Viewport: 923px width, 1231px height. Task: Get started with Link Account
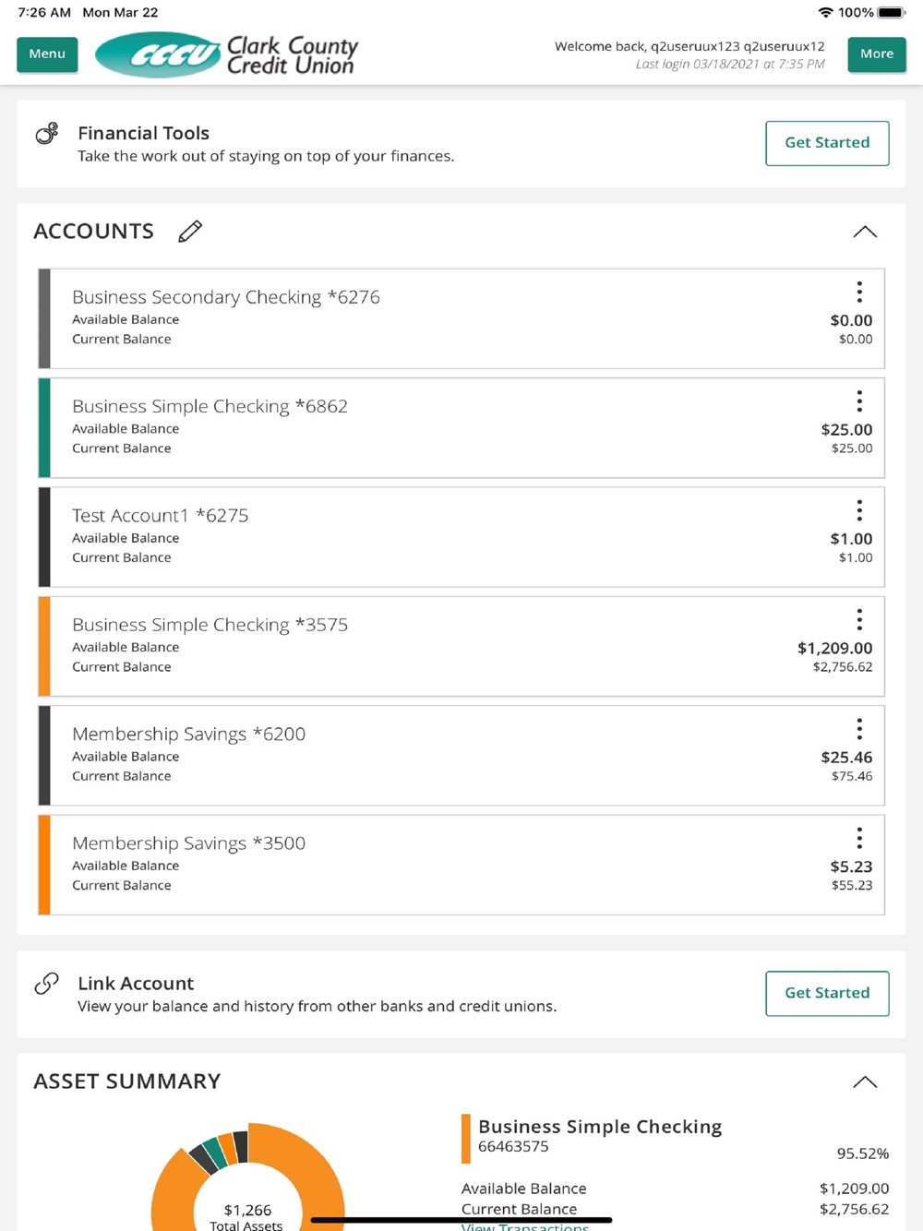click(x=827, y=993)
